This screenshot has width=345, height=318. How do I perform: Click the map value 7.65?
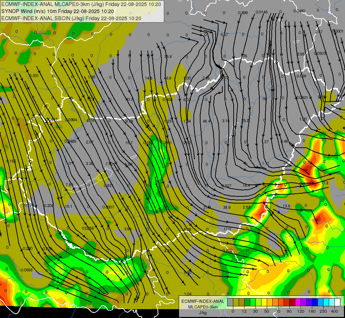[x=206, y=78]
